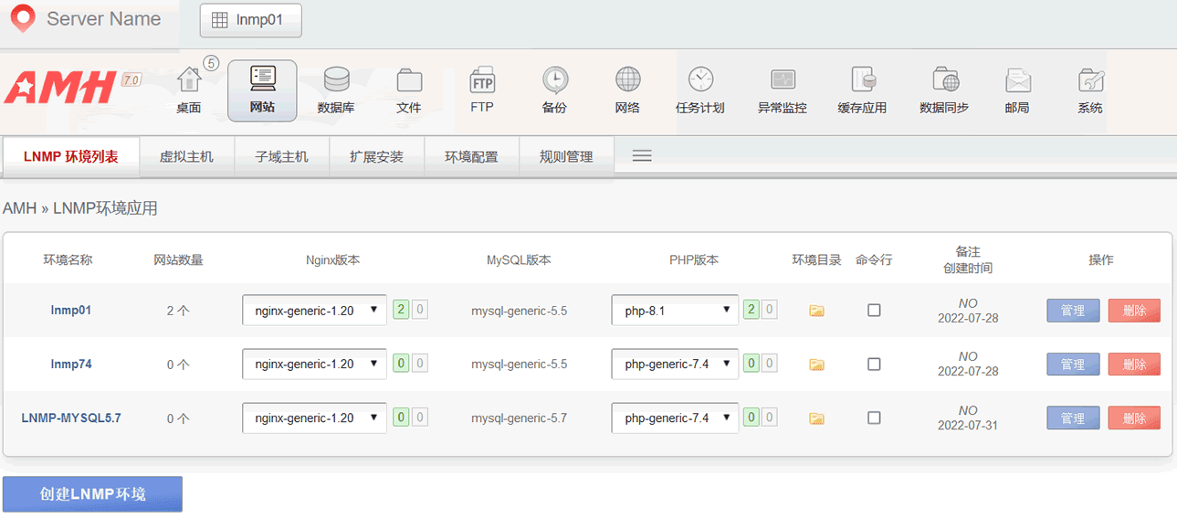The image size is (1177, 518).
Task: Click 管理 button for lnmp74
Action: pos(1073,365)
